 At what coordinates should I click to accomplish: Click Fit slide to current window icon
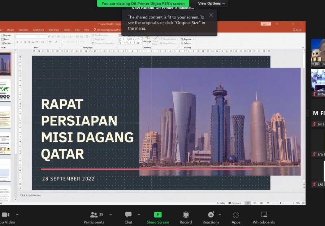point(303,203)
